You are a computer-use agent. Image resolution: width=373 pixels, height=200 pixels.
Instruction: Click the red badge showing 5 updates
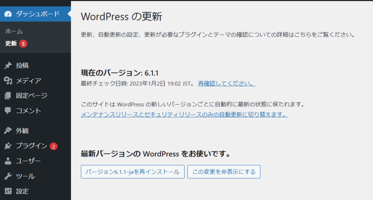pyautogui.click(x=23, y=44)
